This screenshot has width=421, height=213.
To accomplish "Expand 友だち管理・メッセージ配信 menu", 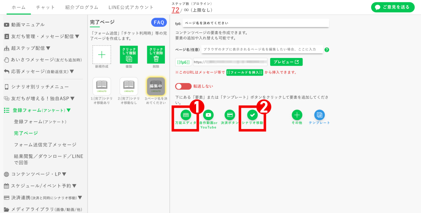I will pos(42,36).
